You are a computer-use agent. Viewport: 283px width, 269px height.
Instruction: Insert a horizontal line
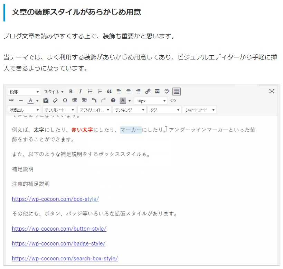pos(21,100)
